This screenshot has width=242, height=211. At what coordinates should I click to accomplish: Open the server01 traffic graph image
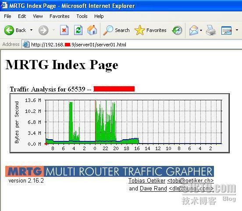pos(120,123)
